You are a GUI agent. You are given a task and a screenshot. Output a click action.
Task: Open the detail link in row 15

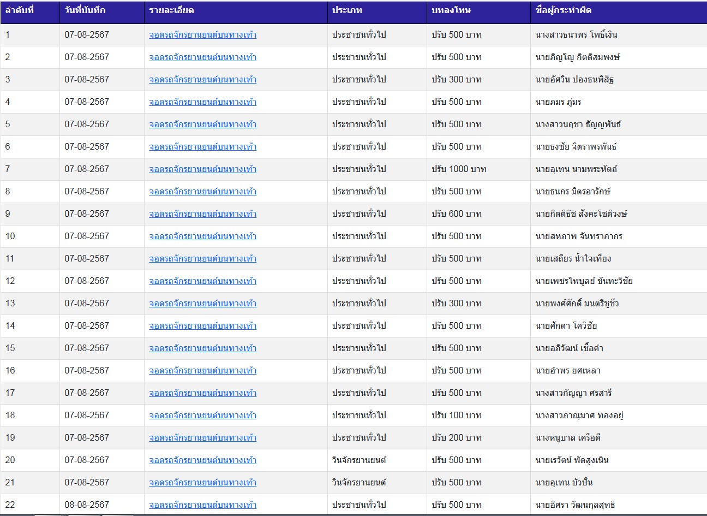click(x=202, y=348)
